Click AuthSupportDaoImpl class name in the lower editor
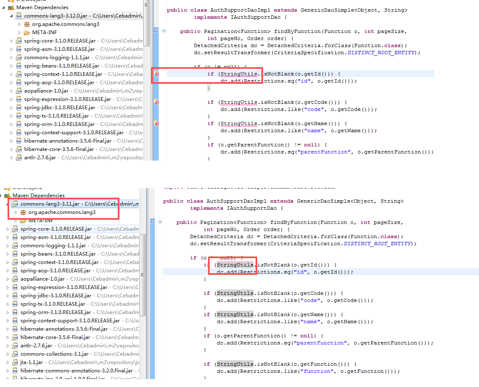479x387 pixels. (x=236, y=201)
